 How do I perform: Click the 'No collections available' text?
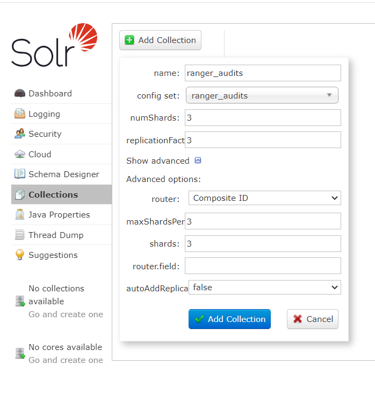(56, 295)
